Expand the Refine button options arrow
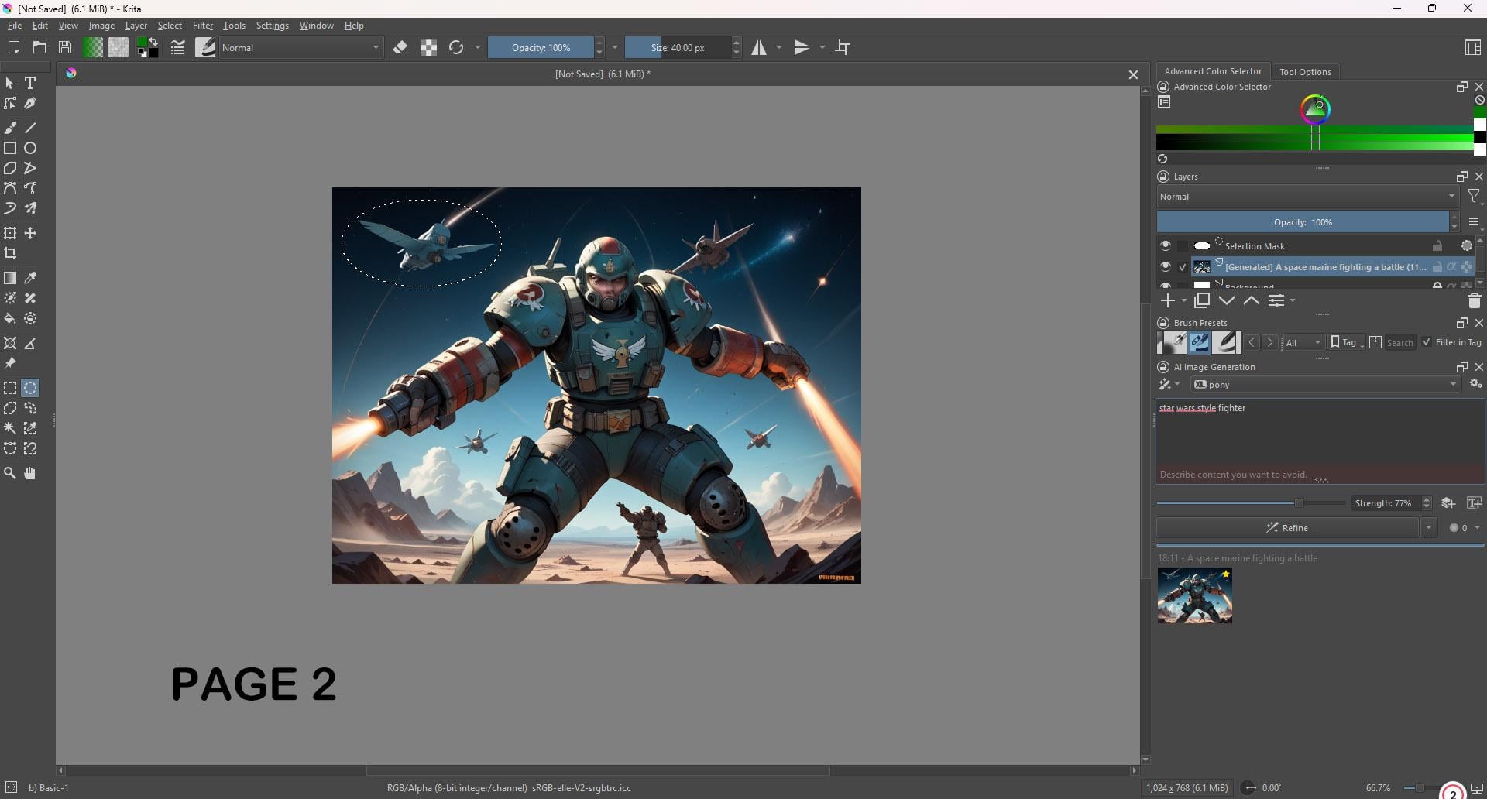 tap(1429, 528)
